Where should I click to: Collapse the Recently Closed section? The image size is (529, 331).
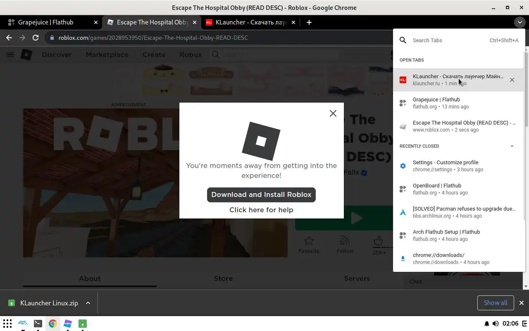(512, 146)
